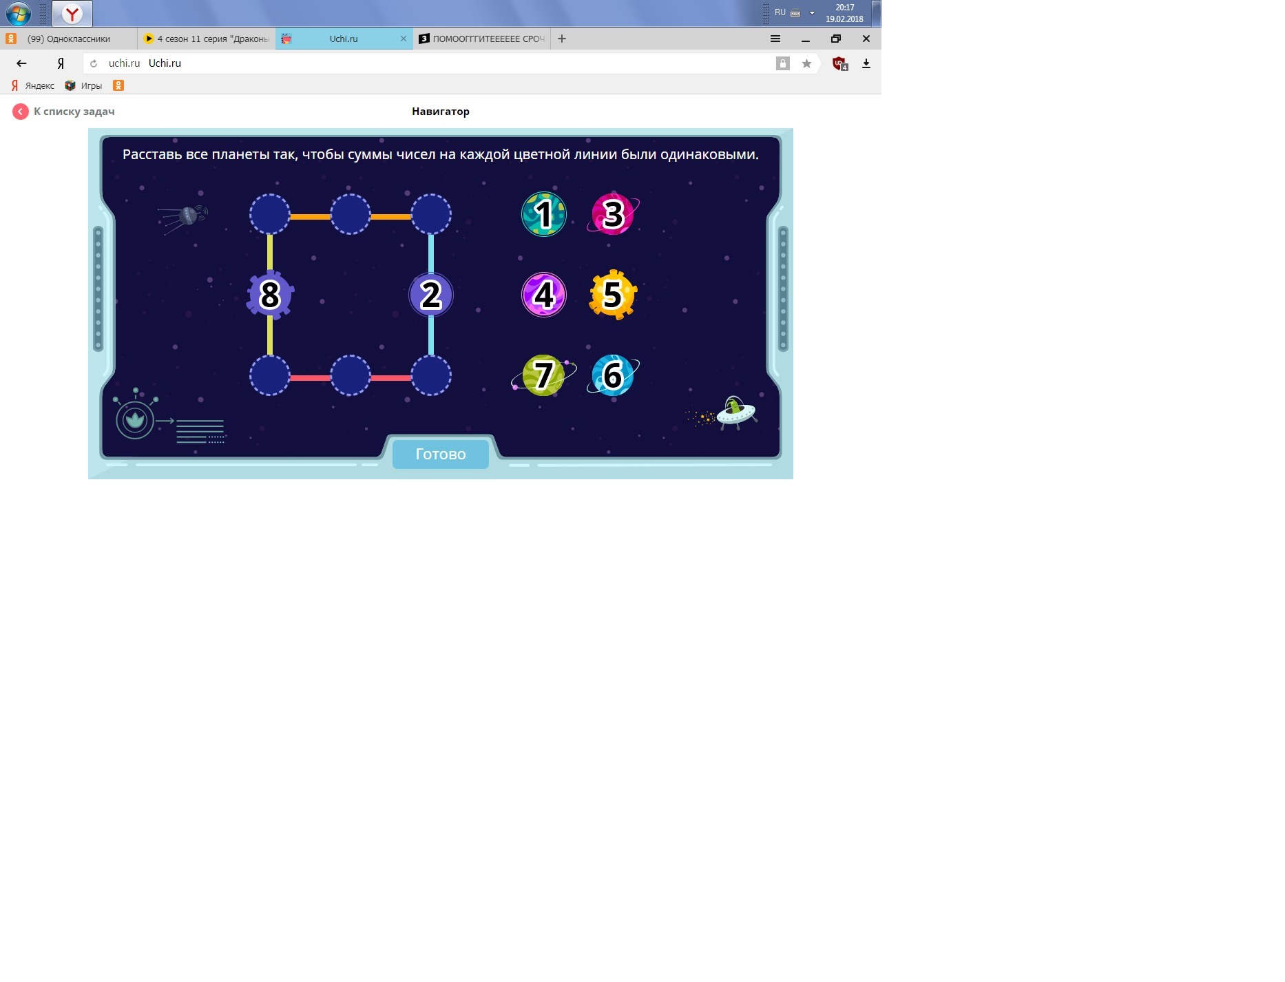Open the browser downloads arrow

coord(866,64)
